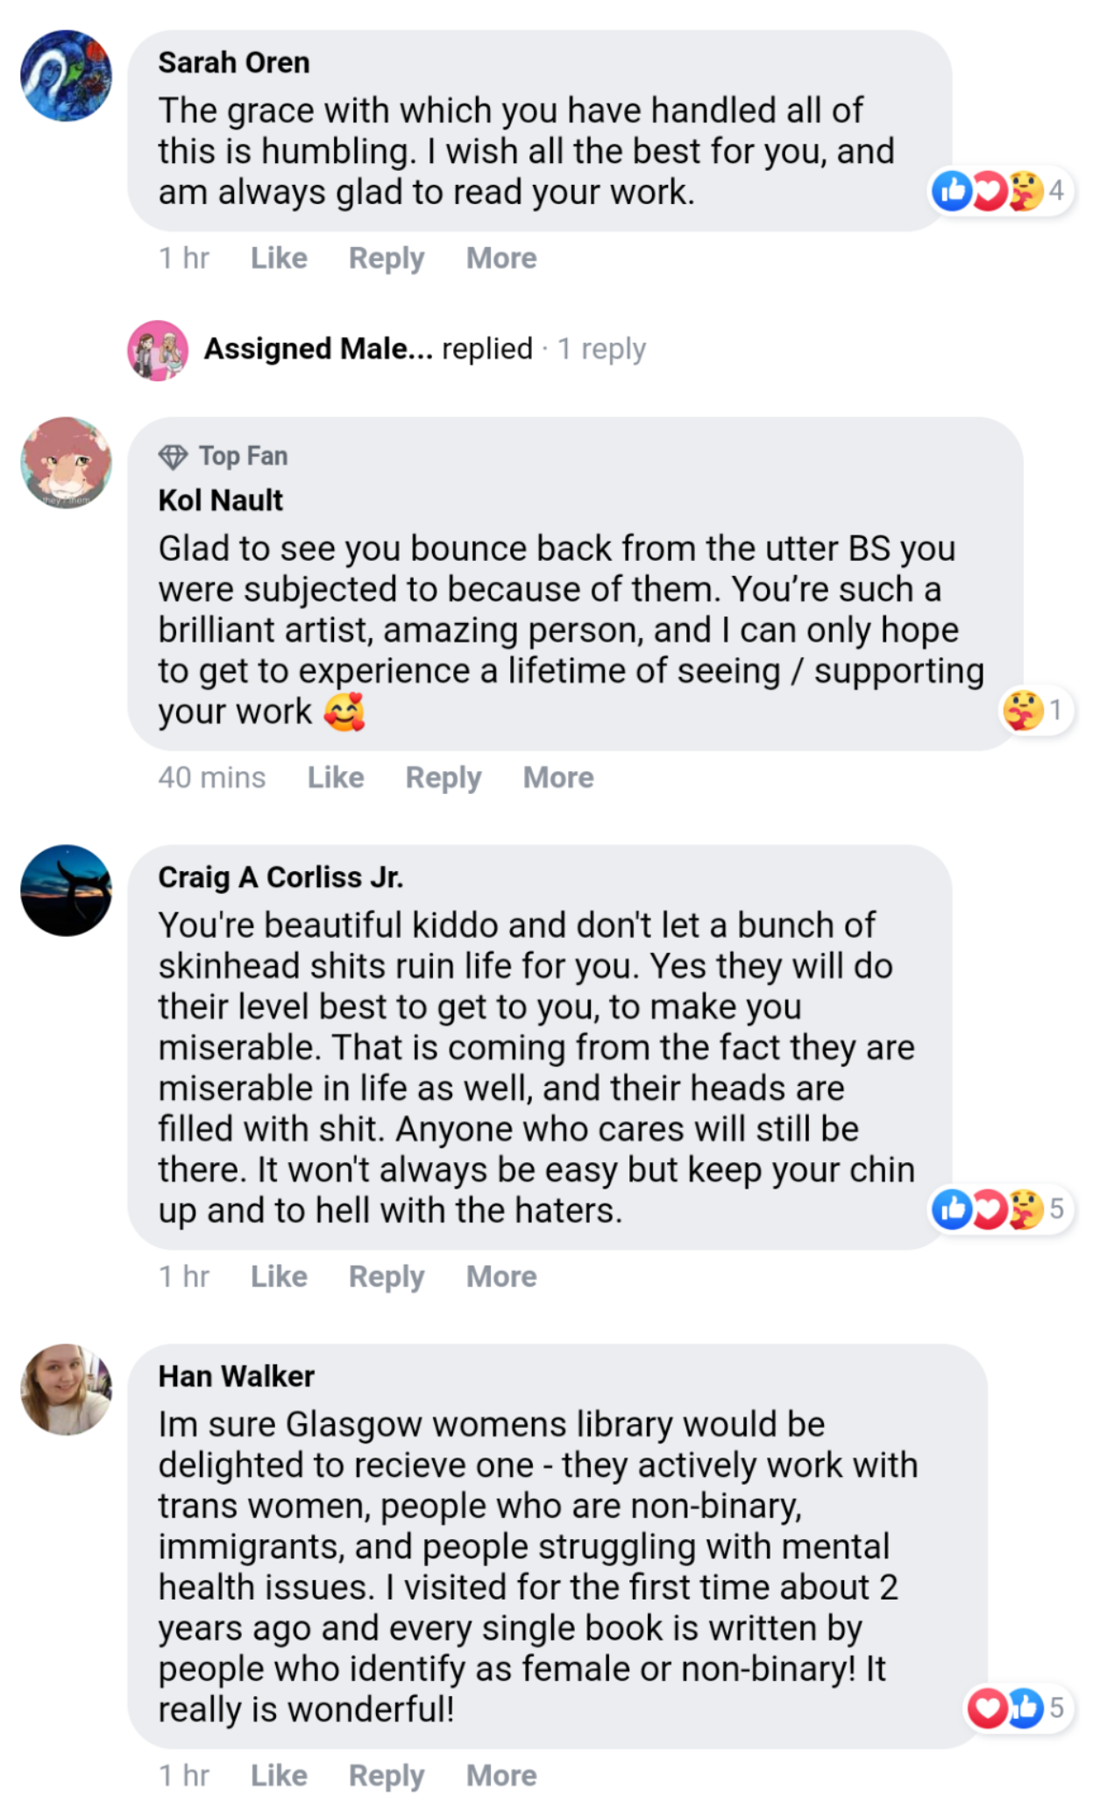Open the Assigned Male replier avatar
Screen dimensions: 1100x1795
158,350
